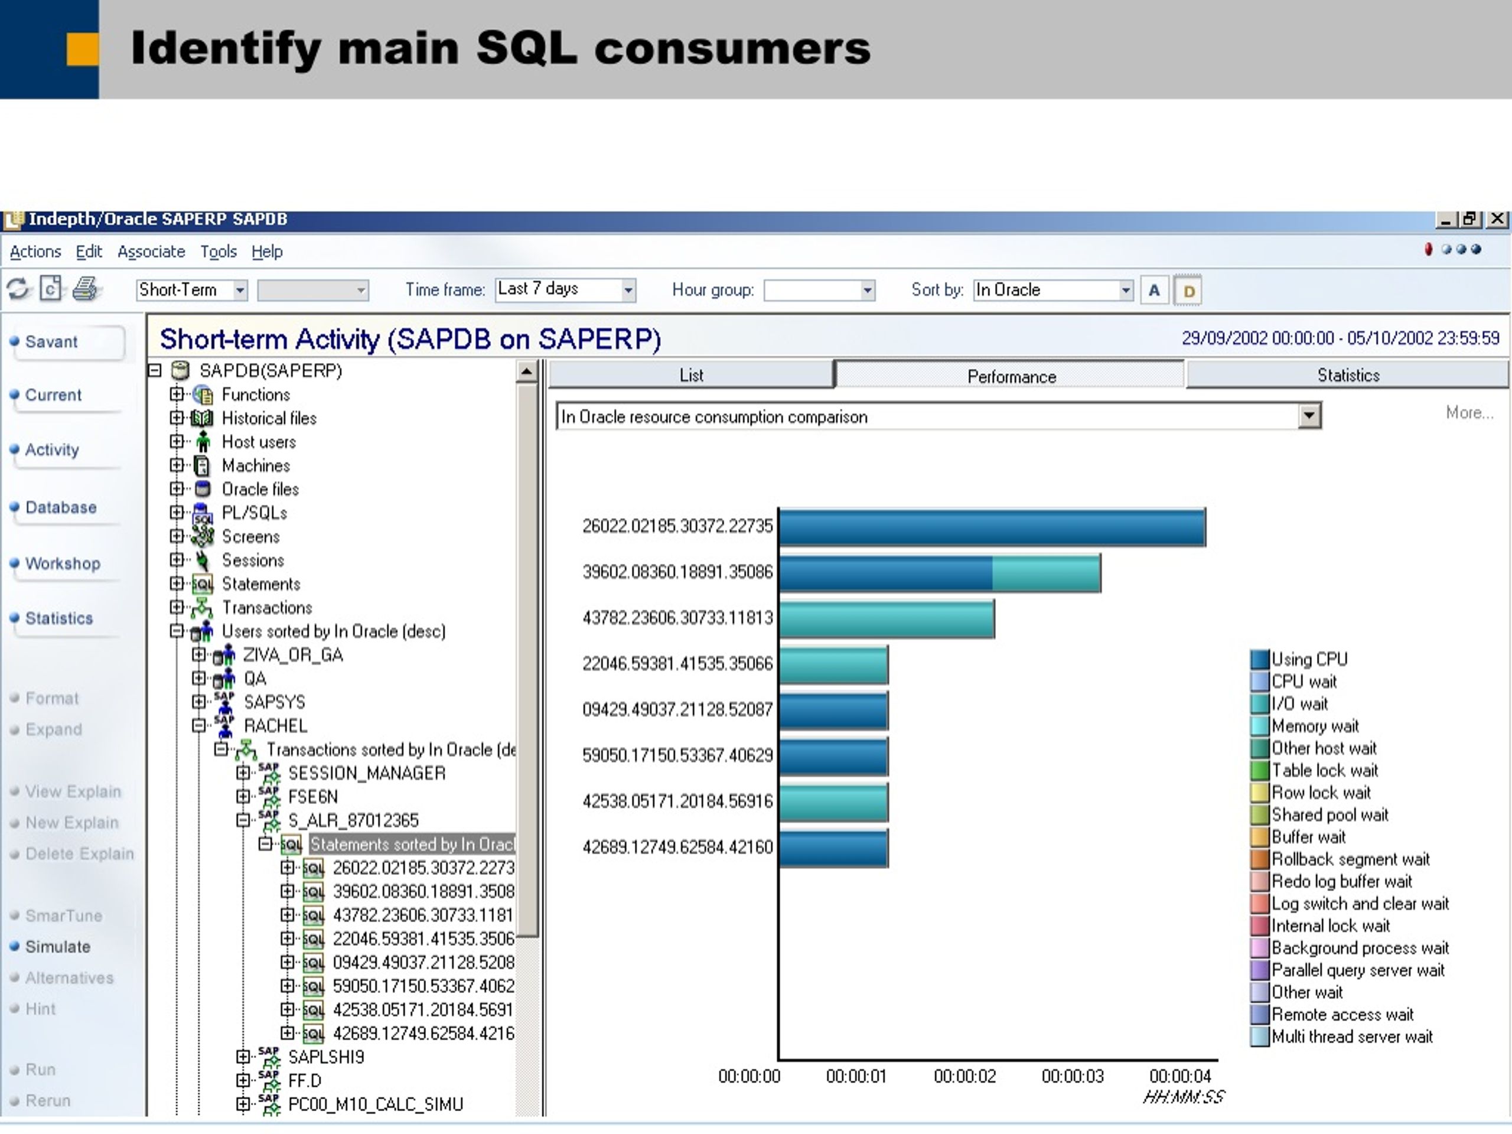Collapse Users sorted by In Oracle node
The image size is (1512, 1134).
(x=177, y=631)
